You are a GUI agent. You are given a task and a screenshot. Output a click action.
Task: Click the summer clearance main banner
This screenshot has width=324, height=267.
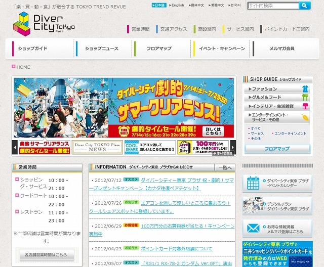pos(124,108)
